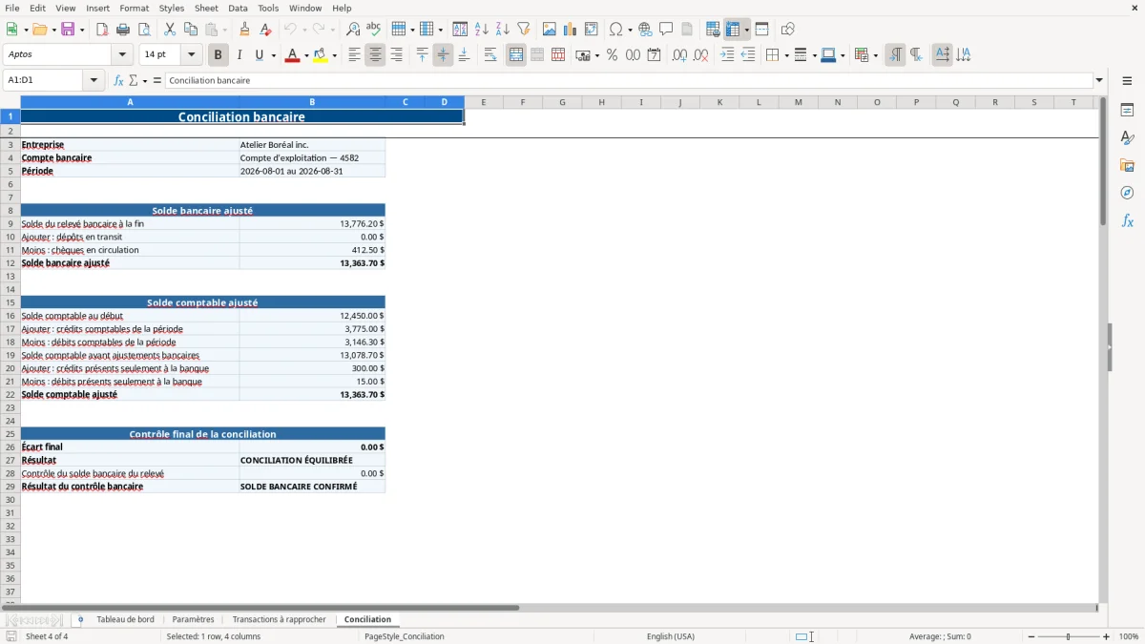Click zoom out minus button
Screen dimensions: 1145x644
pyautogui.click(x=1030, y=636)
